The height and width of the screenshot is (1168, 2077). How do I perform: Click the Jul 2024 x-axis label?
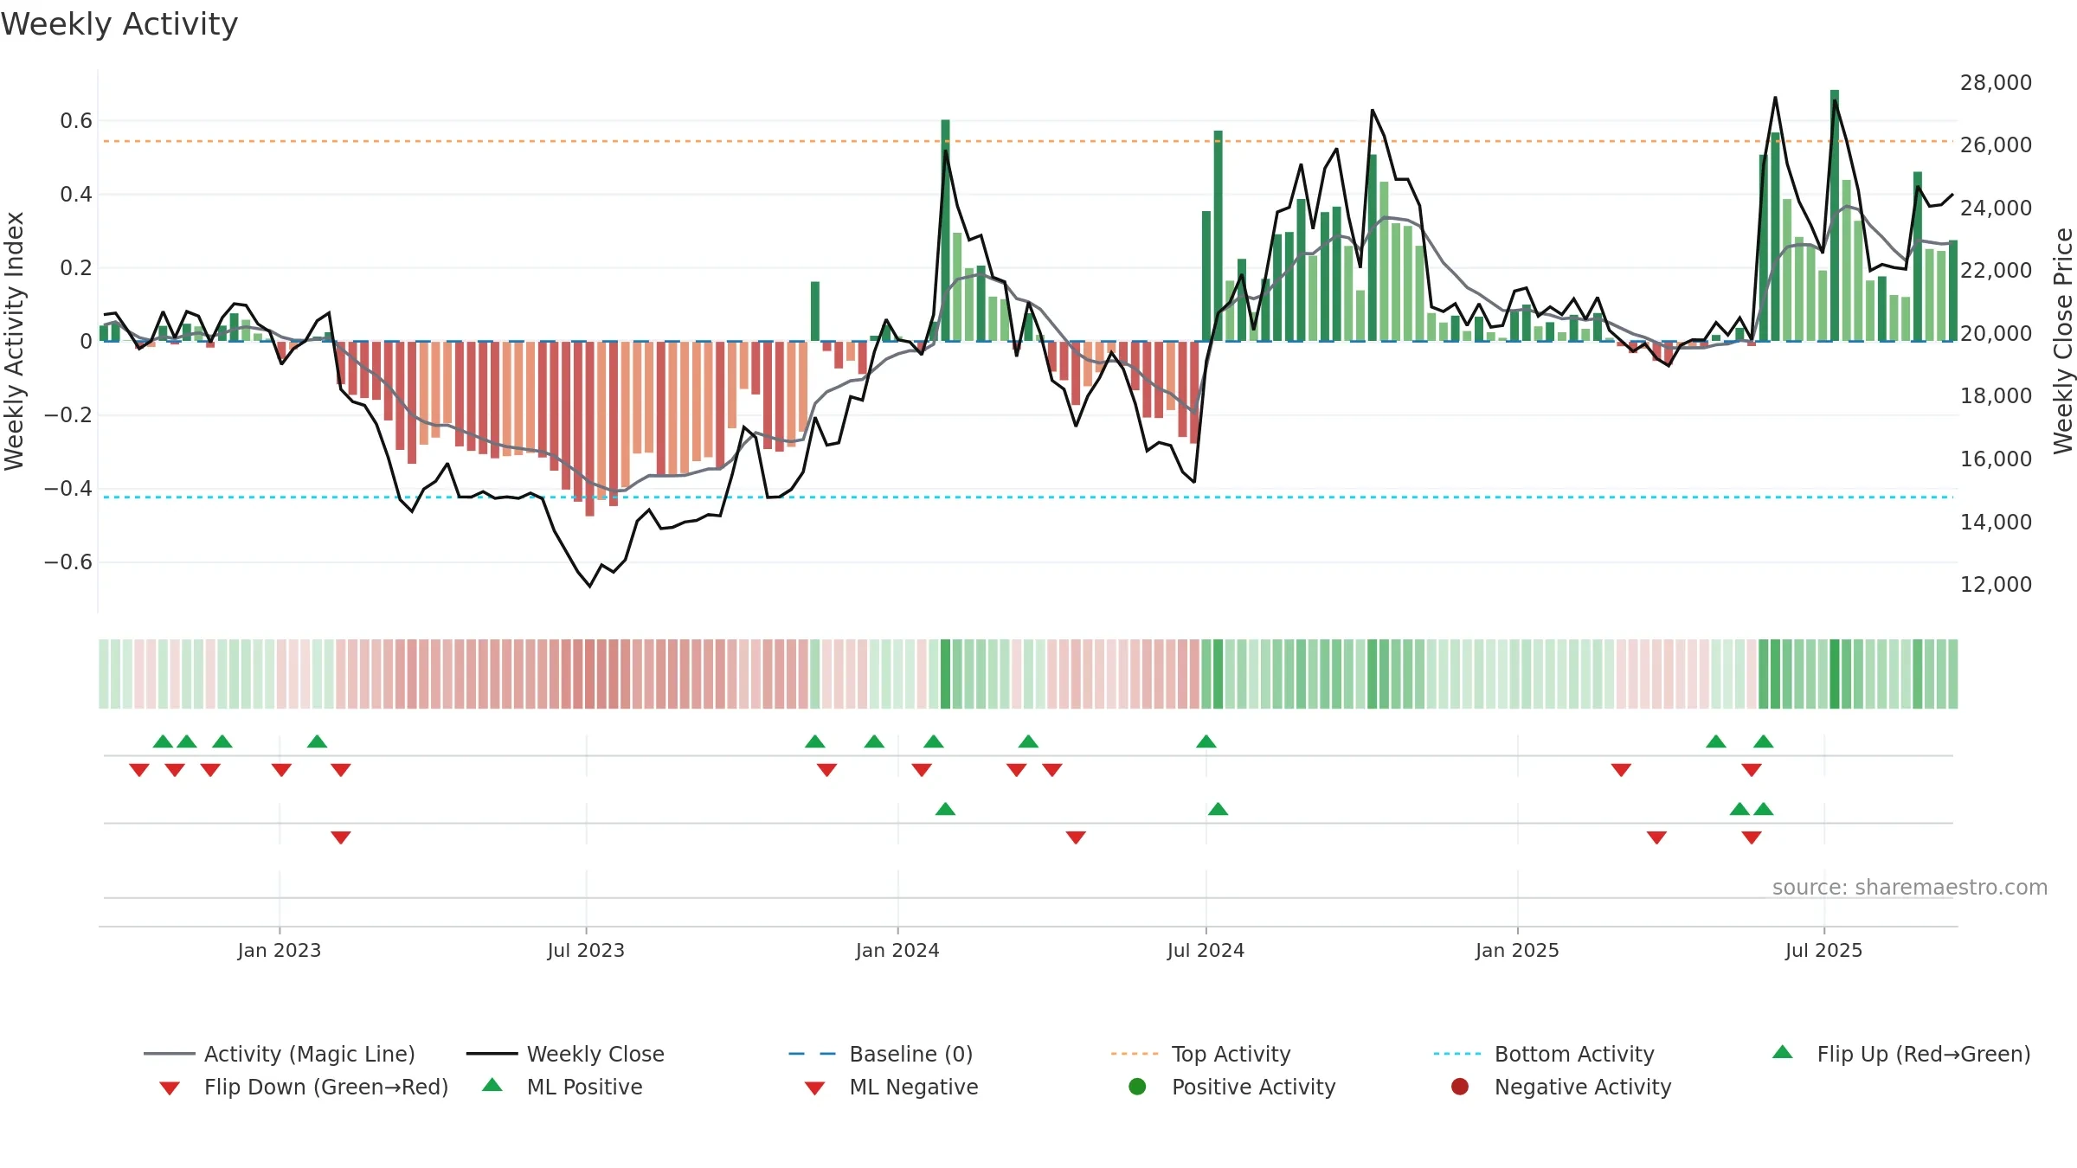point(1206,950)
